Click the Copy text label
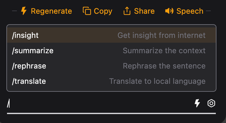The width and height of the screenshot is (226, 123). [103, 11]
